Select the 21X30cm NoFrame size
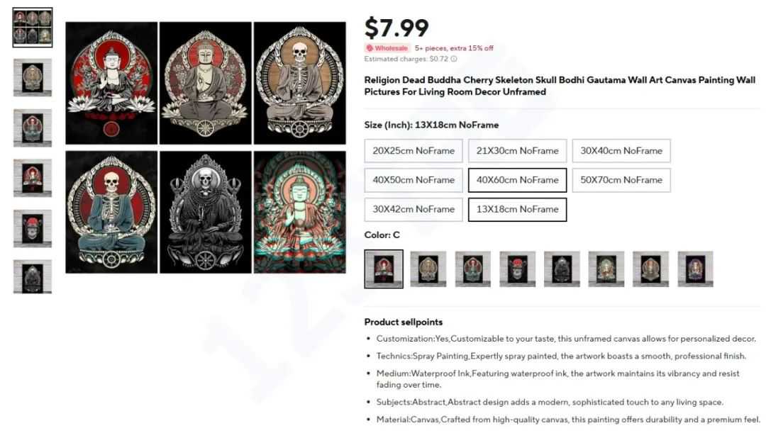Screen dimensions: 766x433 [517, 151]
